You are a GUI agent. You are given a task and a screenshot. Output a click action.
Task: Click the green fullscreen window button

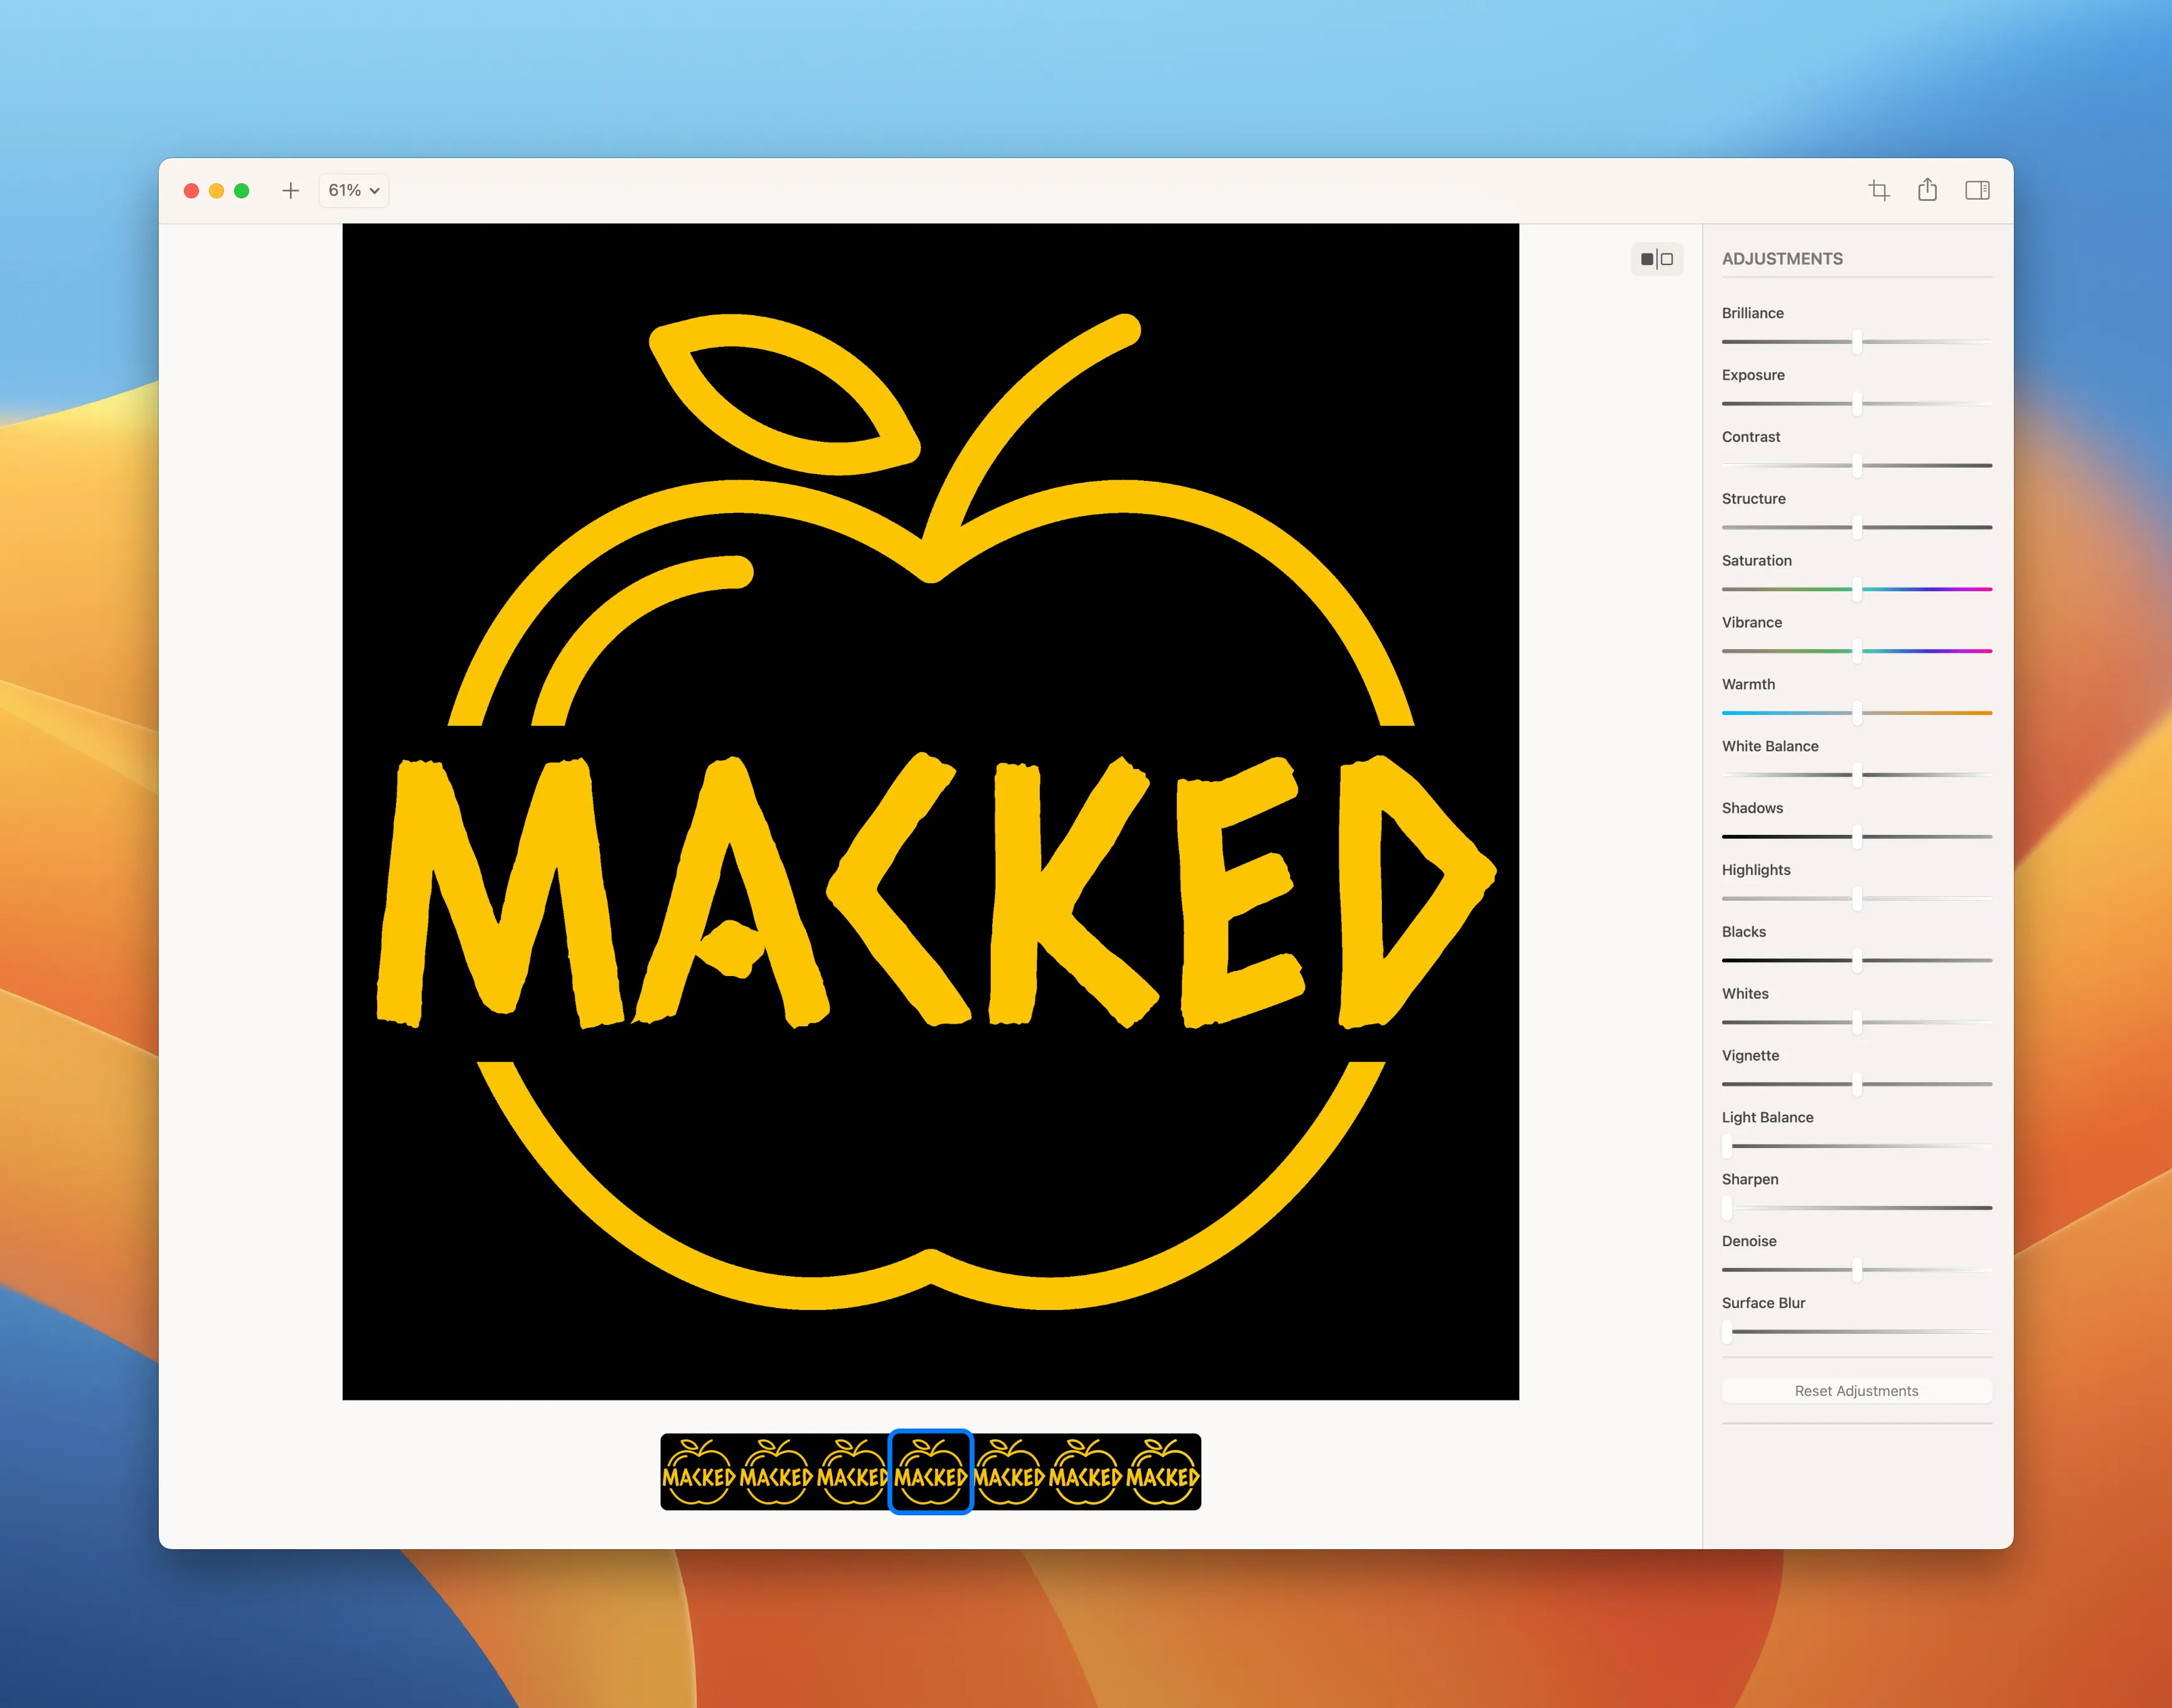tap(242, 190)
